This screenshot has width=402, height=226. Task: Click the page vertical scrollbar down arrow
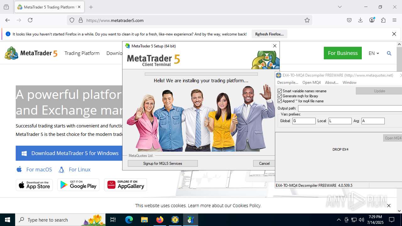pyautogui.click(x=399, y=211)
